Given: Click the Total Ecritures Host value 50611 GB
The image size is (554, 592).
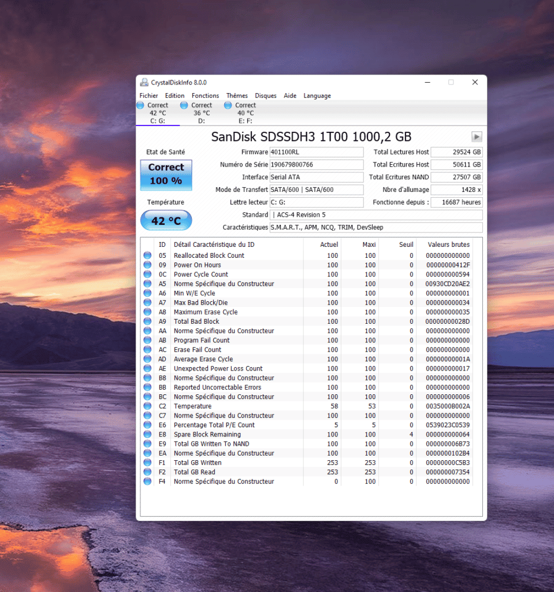Looking at the screenshot, I should point(456,165).
